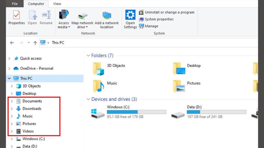This screenshot has height=148, width=264.
Task: Add a network location
Action: (x=107, y=20)
